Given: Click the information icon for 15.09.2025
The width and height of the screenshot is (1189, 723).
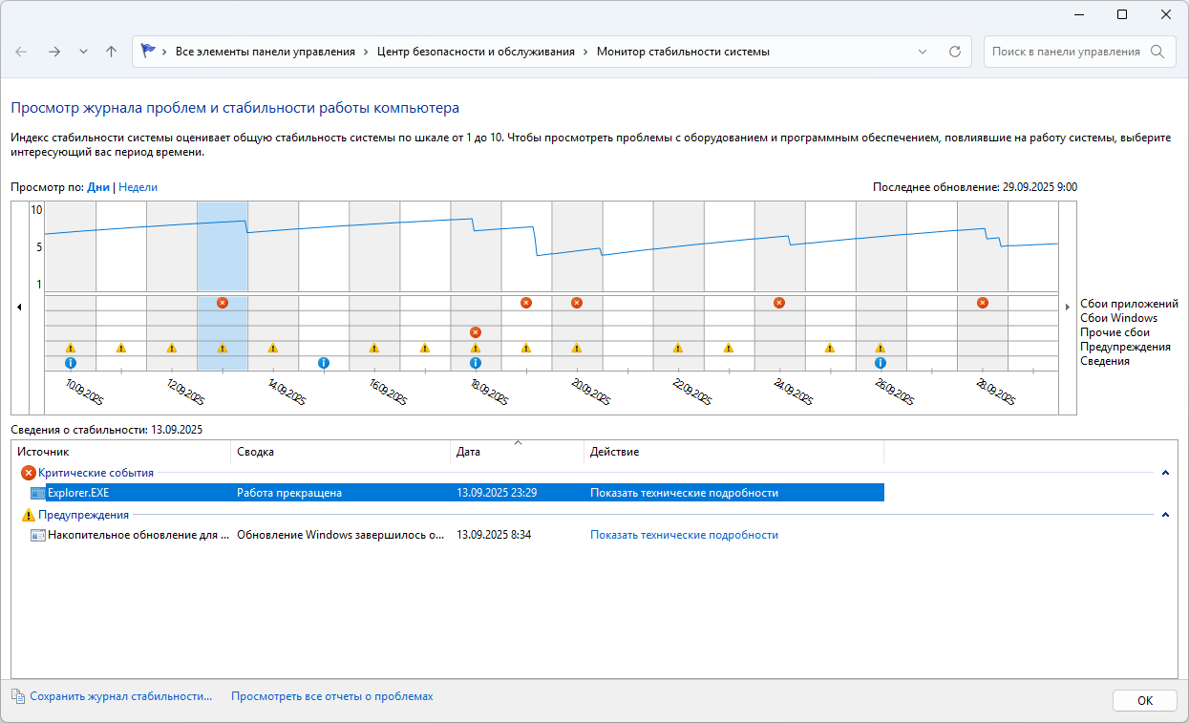Looking at the screenshot, I should [x=324, y=363].
